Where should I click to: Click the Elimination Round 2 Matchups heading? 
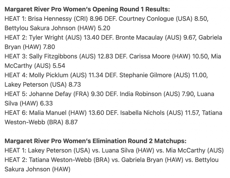point(95,141)
